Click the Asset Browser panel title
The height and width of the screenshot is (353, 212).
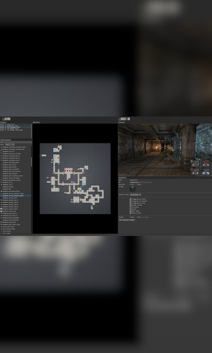(6, 140)
